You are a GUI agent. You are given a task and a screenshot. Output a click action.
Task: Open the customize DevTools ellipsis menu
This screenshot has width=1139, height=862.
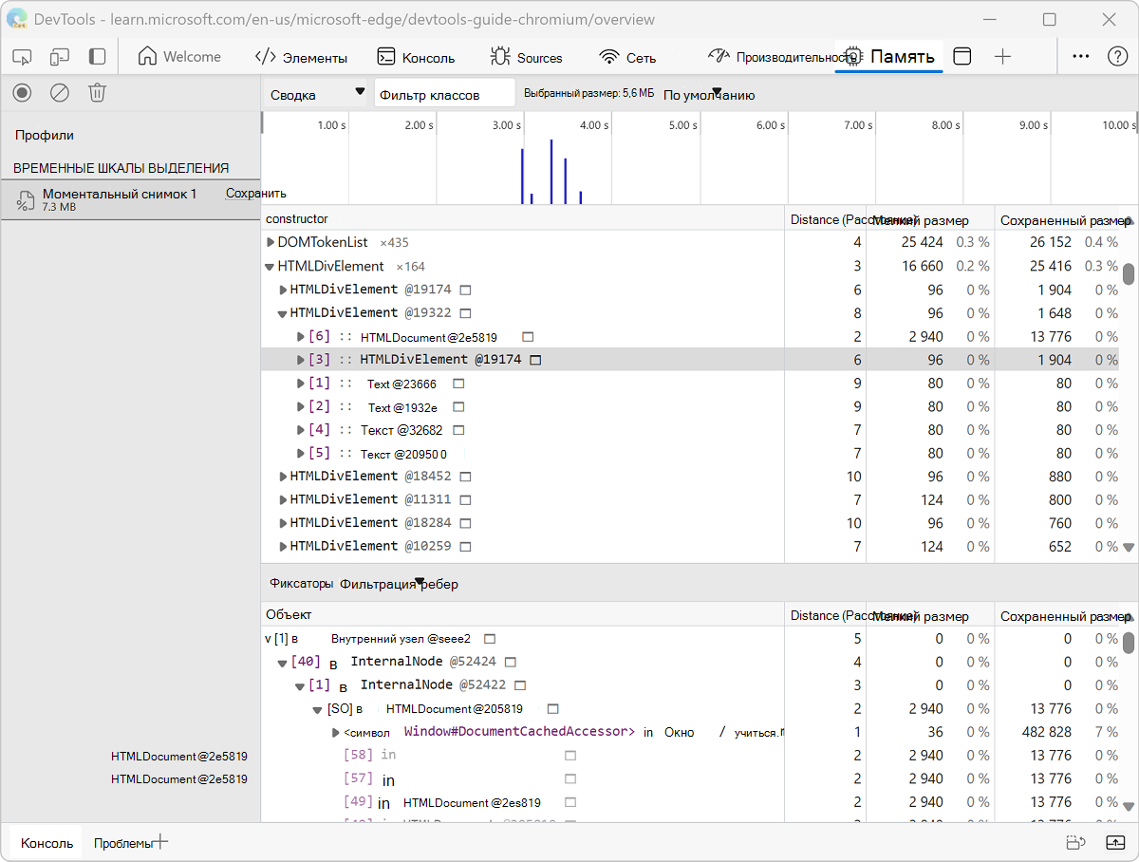click(1080, 57)
